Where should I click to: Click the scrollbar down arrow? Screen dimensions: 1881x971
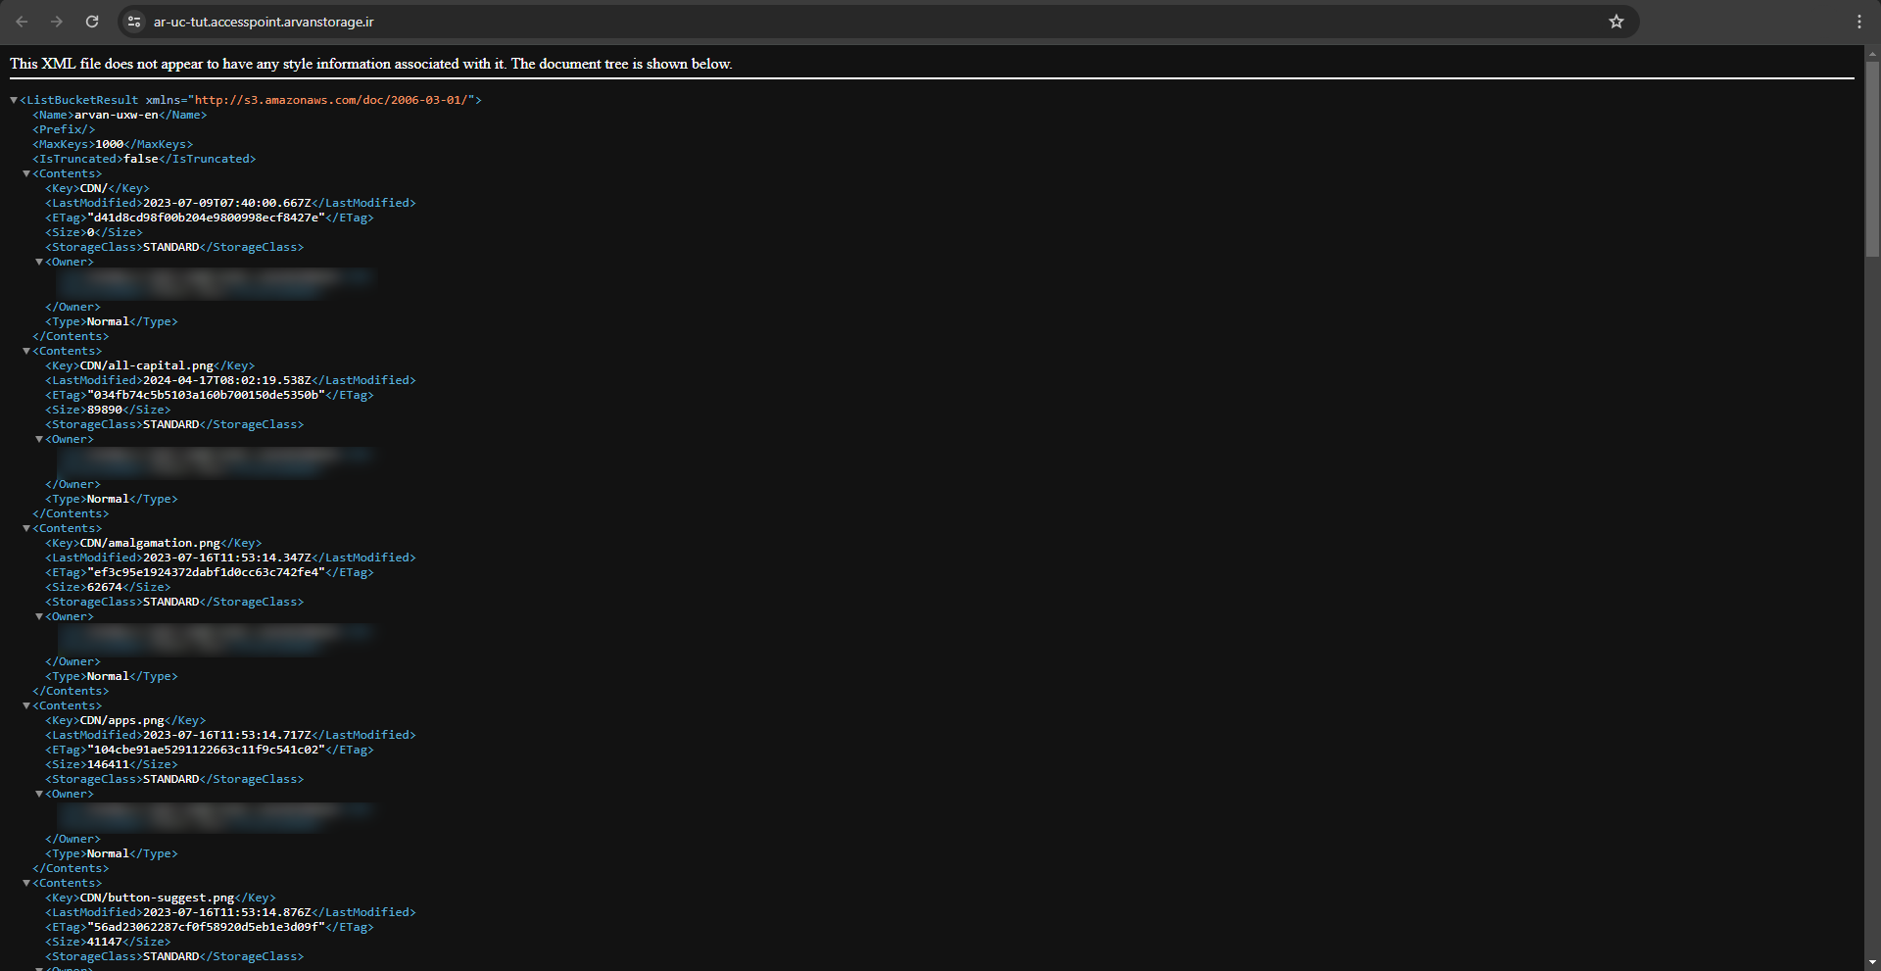(x=1872, y=962)
